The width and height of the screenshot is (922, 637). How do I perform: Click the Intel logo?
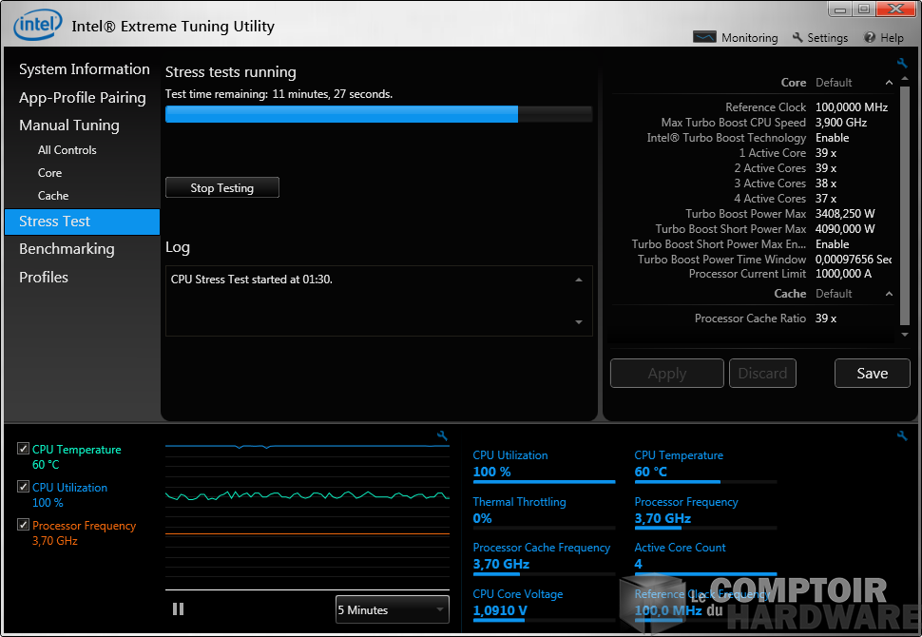(x=38, y=25)
